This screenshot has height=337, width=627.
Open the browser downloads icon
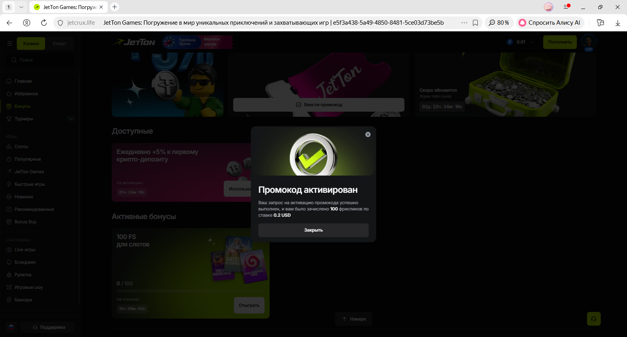pyautogui.click(x=618, y=23)
